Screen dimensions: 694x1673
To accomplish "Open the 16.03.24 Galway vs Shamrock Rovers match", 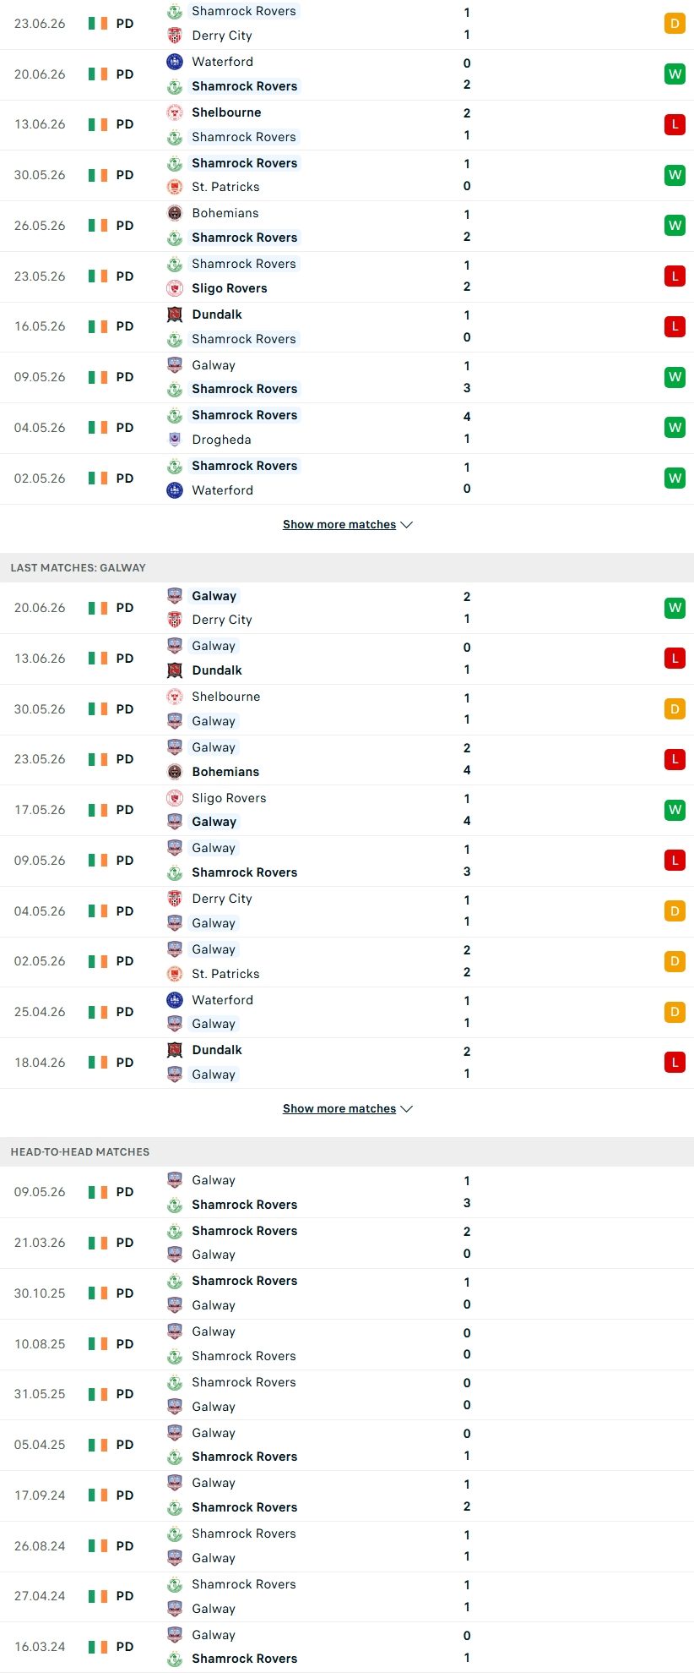I will (347, 1647).
